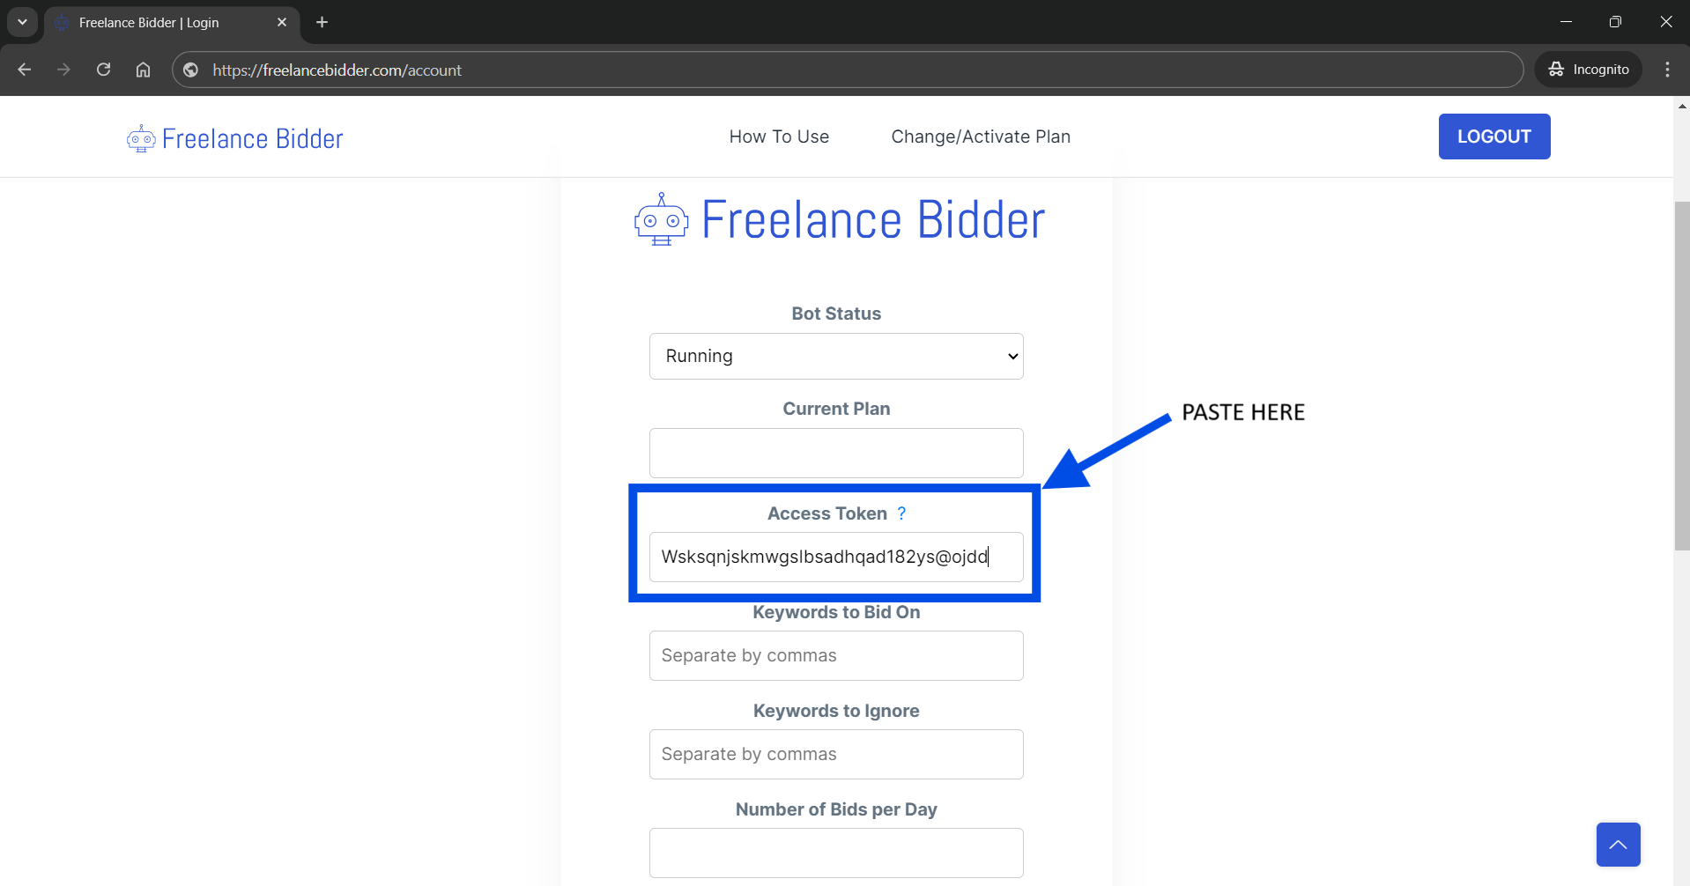Click the address bar URL
1690x886 pixels.
tap(337, 70)
